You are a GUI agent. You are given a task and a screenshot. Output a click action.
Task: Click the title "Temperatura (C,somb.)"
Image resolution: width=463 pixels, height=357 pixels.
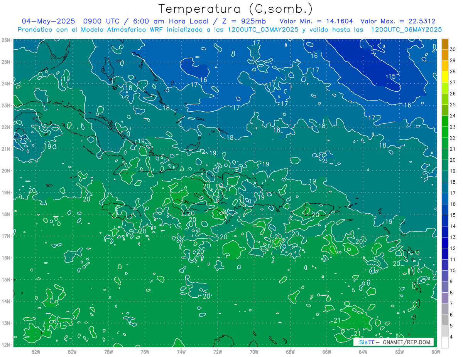(236, 9)
